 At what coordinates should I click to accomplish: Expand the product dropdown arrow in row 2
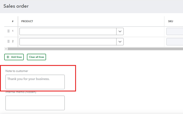(120, 42)
